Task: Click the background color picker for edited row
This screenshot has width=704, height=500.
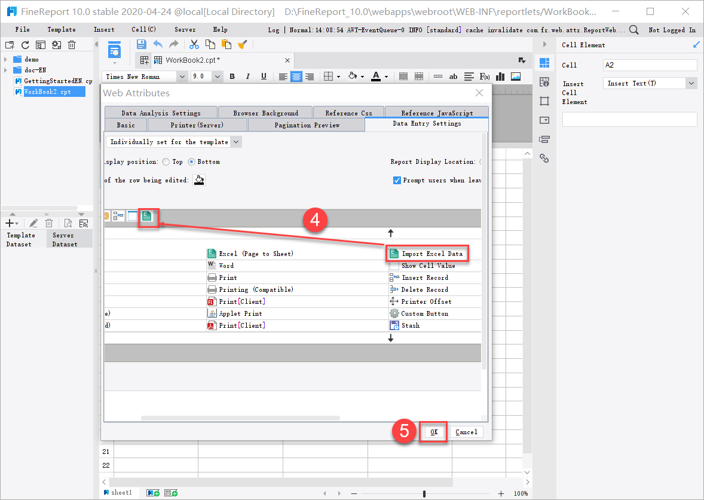Action: [x=199, y=180]
